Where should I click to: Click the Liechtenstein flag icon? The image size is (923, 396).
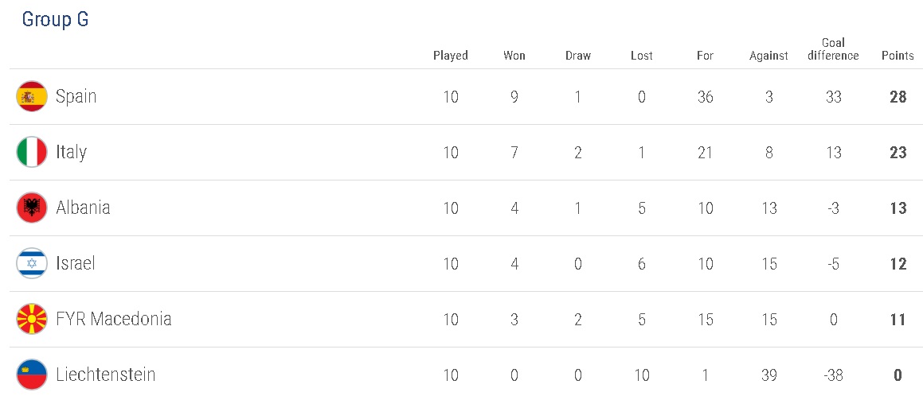point(32,375)
